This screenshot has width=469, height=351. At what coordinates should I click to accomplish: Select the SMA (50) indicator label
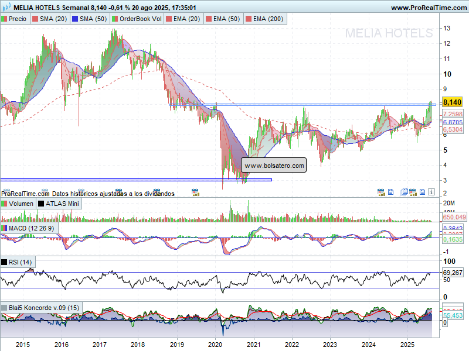tap(91, 19)
